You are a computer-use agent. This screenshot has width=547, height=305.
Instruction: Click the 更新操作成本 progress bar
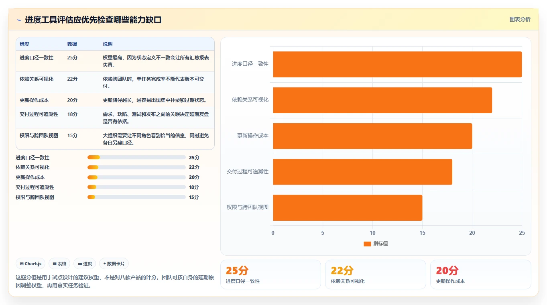(136, 177)
